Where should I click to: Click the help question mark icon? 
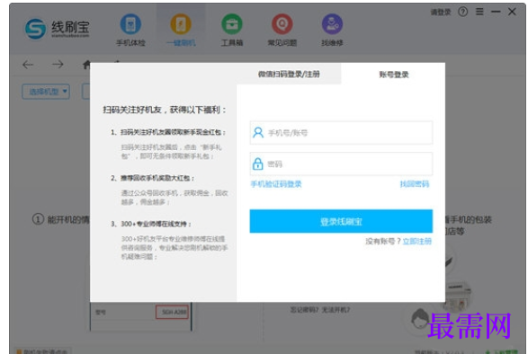click(x=462, y=12)
